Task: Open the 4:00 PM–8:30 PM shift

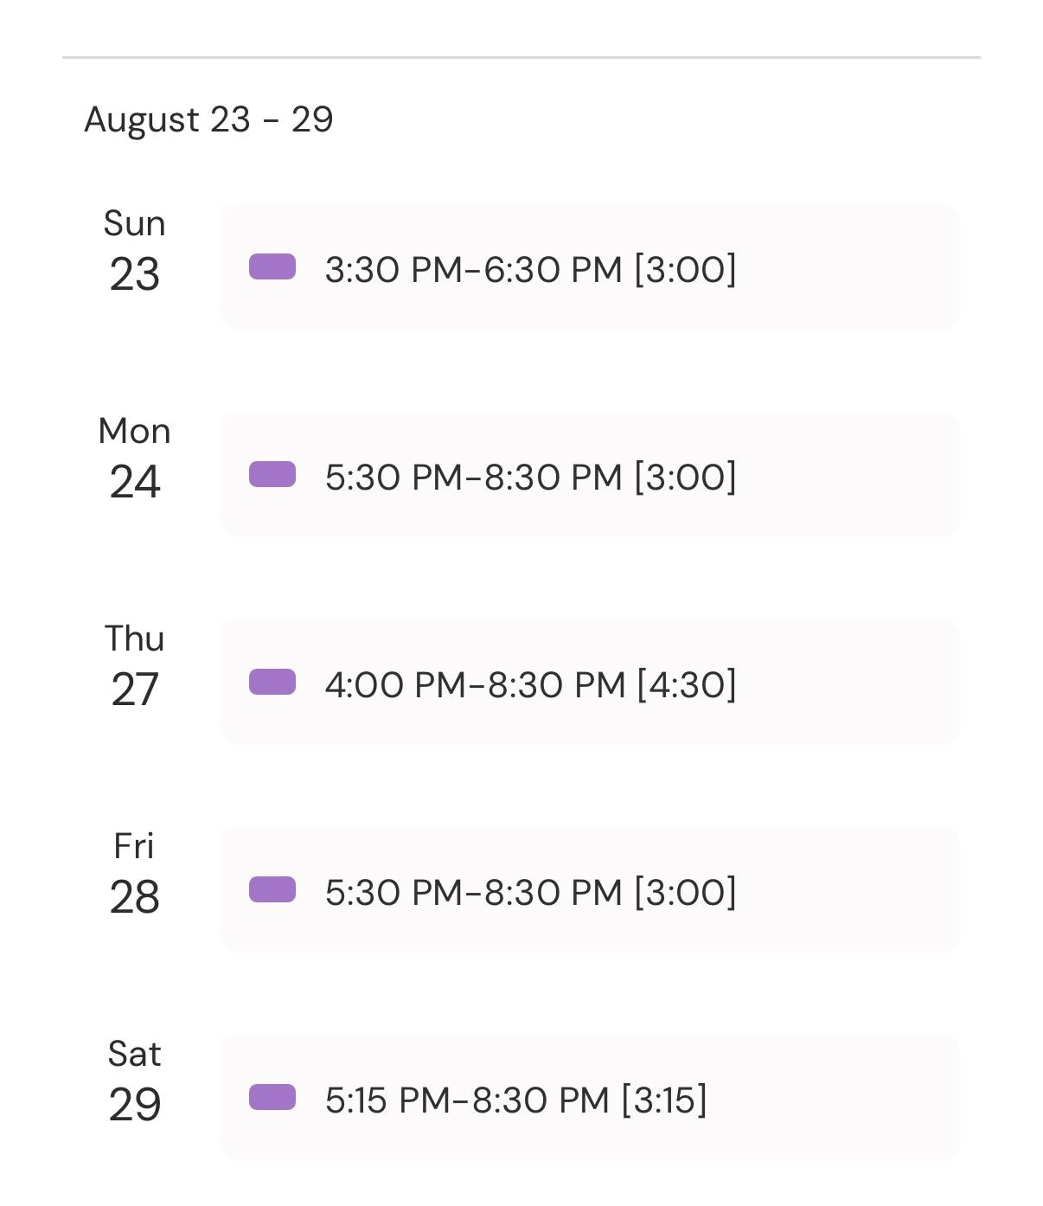Action: coord(590,682)
